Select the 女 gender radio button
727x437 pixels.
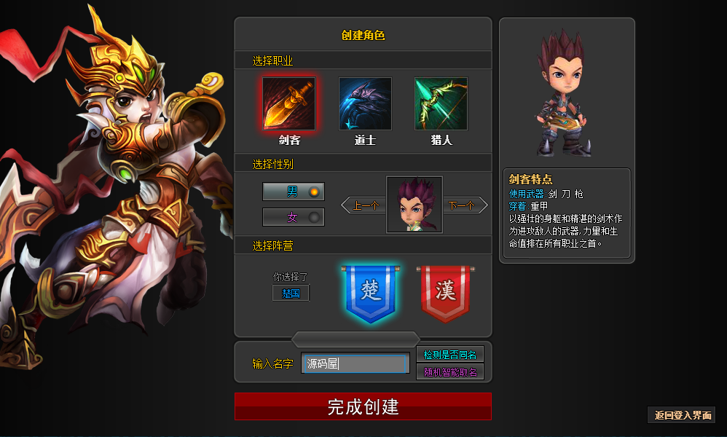pyautogui.click(x=294, y=217)
